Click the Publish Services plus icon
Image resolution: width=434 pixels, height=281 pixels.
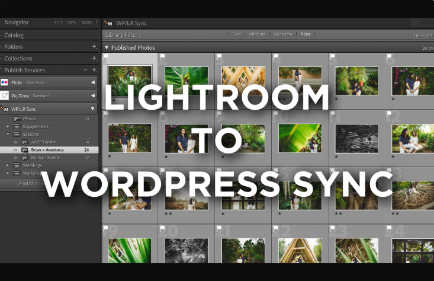point(94,70)
